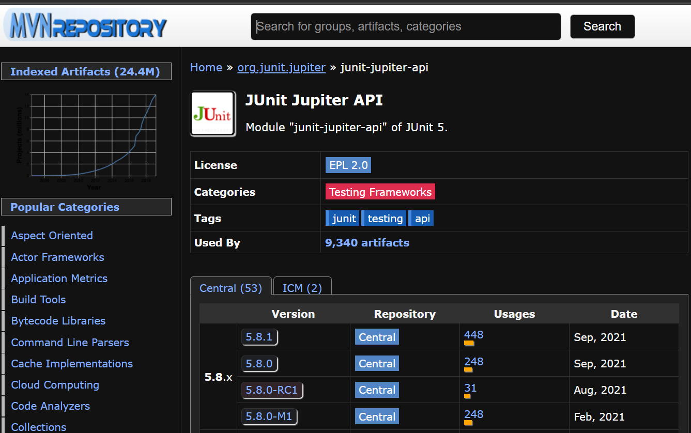
Task: Open the 248 usages of 5.8.0-M1
Action: (x=473, y=414)
